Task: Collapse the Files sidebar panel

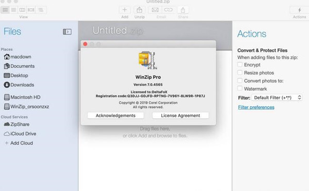Action: point(67,32)
